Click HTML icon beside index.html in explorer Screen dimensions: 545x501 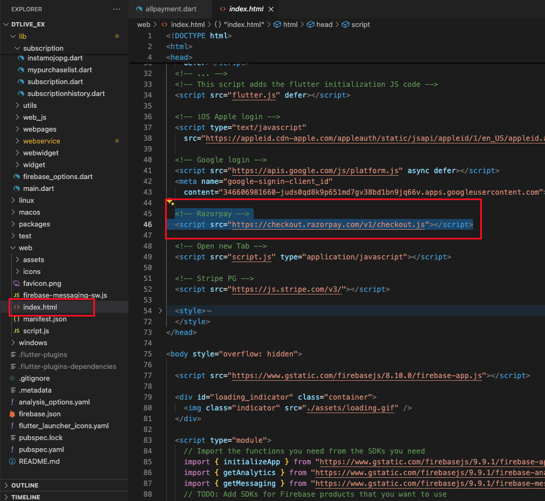click(x=17, y=307)
